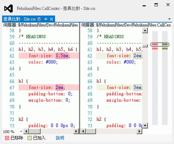Click vertical scrollbar up arrow
The height and width of the screenshot is (144, 174).
point(145,30)
